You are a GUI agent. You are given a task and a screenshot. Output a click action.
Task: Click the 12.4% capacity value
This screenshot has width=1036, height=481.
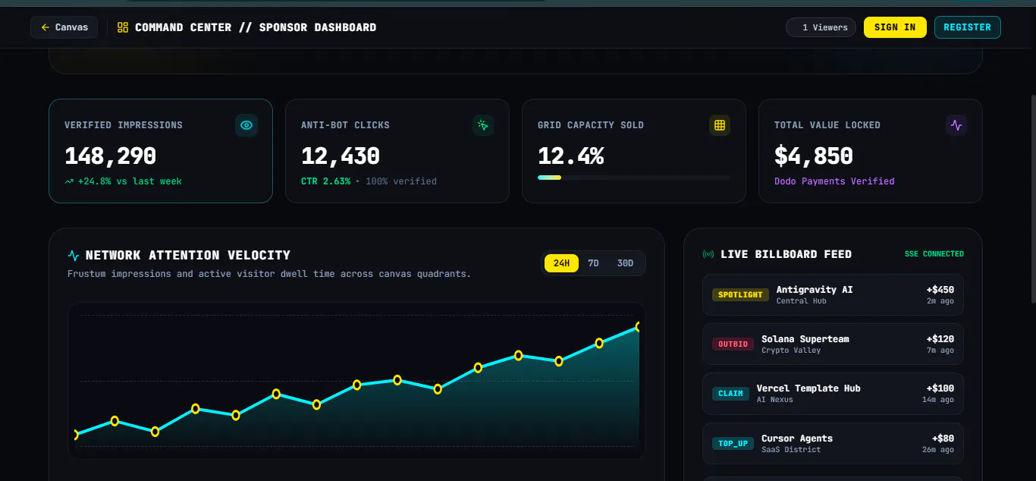pos(571,156)
